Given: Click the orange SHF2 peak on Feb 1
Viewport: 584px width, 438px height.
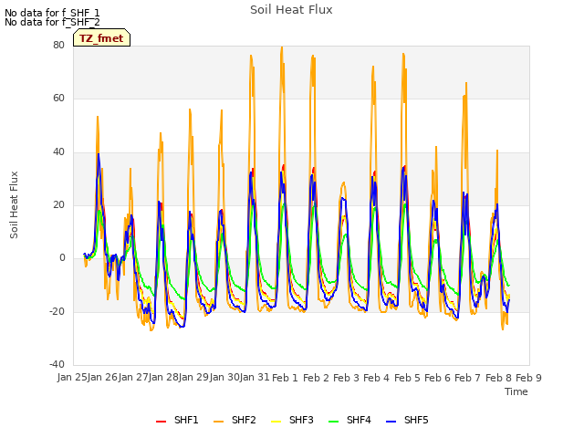Looking at the screenshot, I should 282,48.
